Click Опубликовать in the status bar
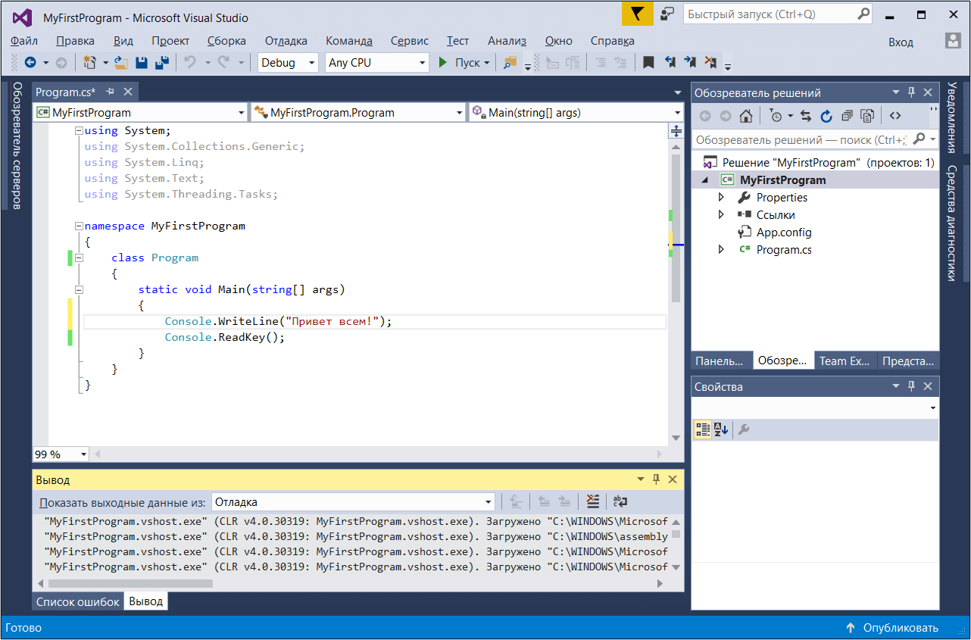The image size is (971, 640). [891, 628]
